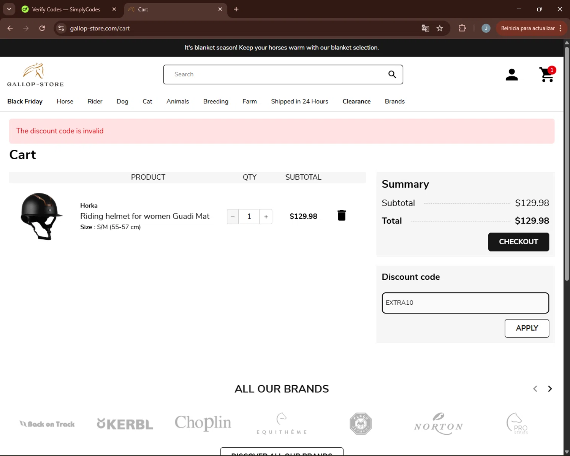570x456 pixels.
Task: Click the translate page icon
Action: click(425, 28)
